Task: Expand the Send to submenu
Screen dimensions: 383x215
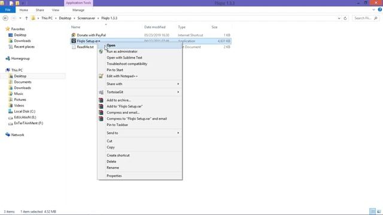Action: click(x=139, y=133)
